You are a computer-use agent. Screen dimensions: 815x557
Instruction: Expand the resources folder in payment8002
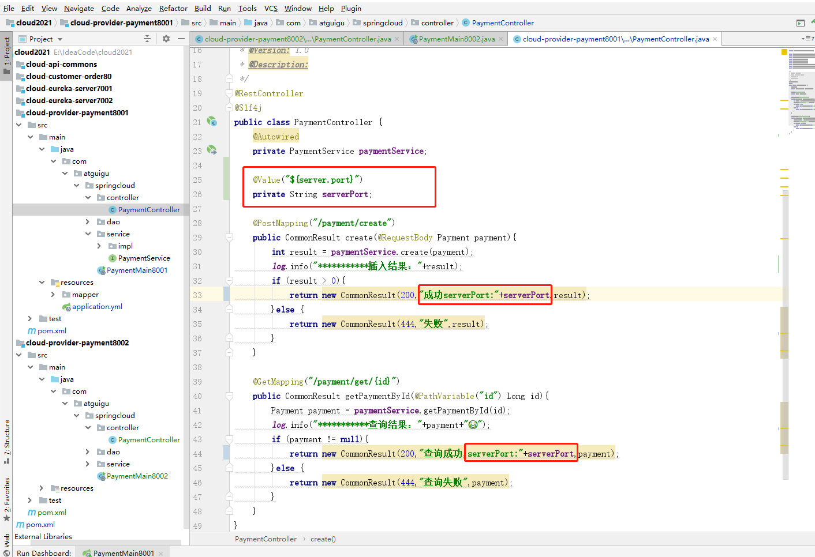(x=42, y=488)
